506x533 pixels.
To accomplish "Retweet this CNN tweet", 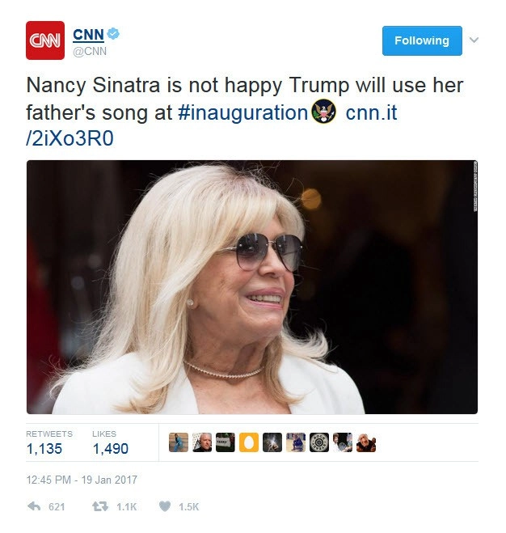I will (102, 506).
